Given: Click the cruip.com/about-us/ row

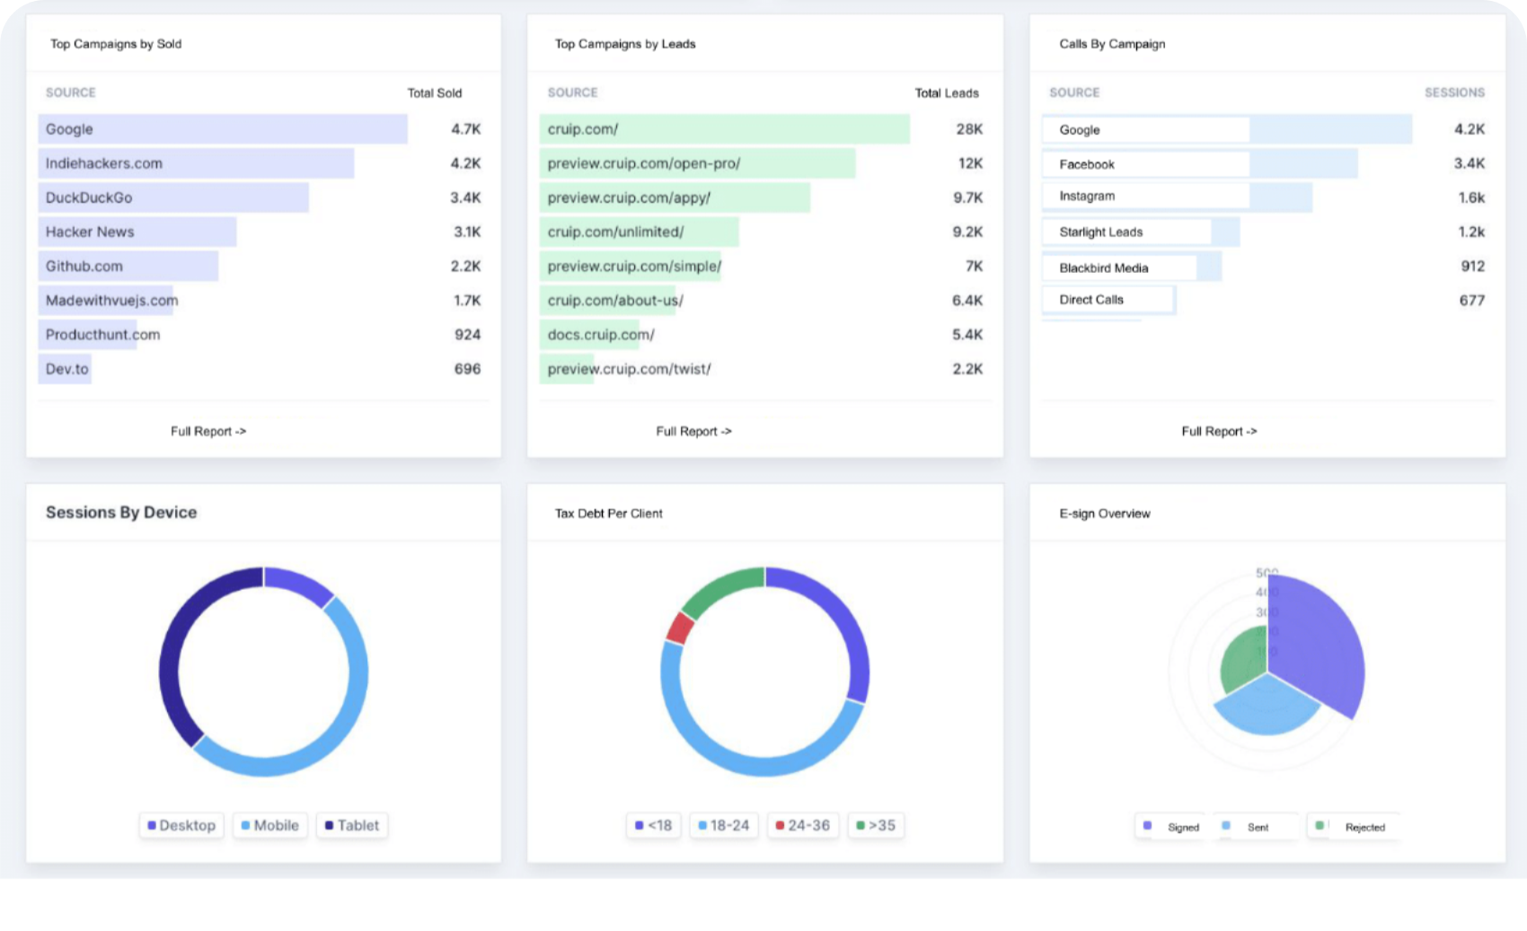Looking at the screenshot, I should 765,300.
